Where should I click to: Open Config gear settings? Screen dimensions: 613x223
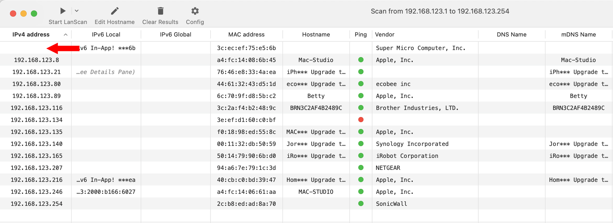click(x=195, y=11)
